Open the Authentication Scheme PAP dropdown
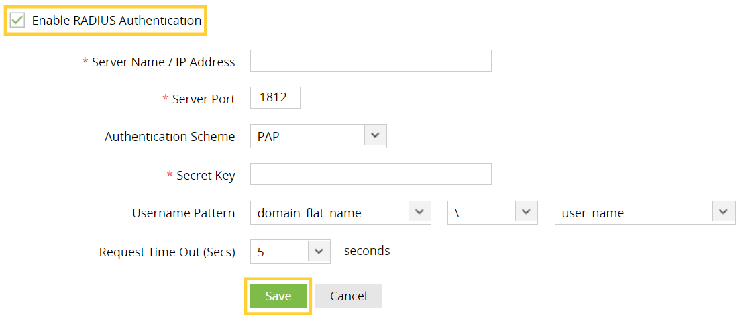 tap(318, 136)
